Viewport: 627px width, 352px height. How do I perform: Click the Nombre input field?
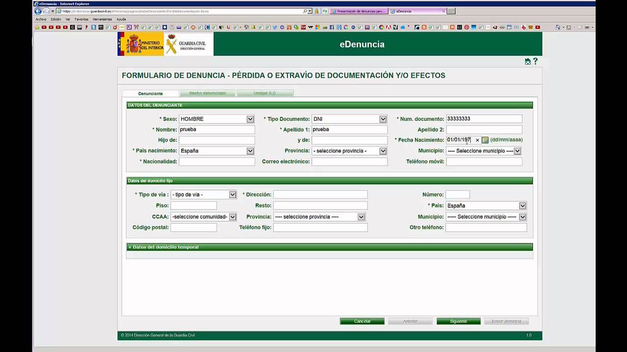[x=217, y=129]
